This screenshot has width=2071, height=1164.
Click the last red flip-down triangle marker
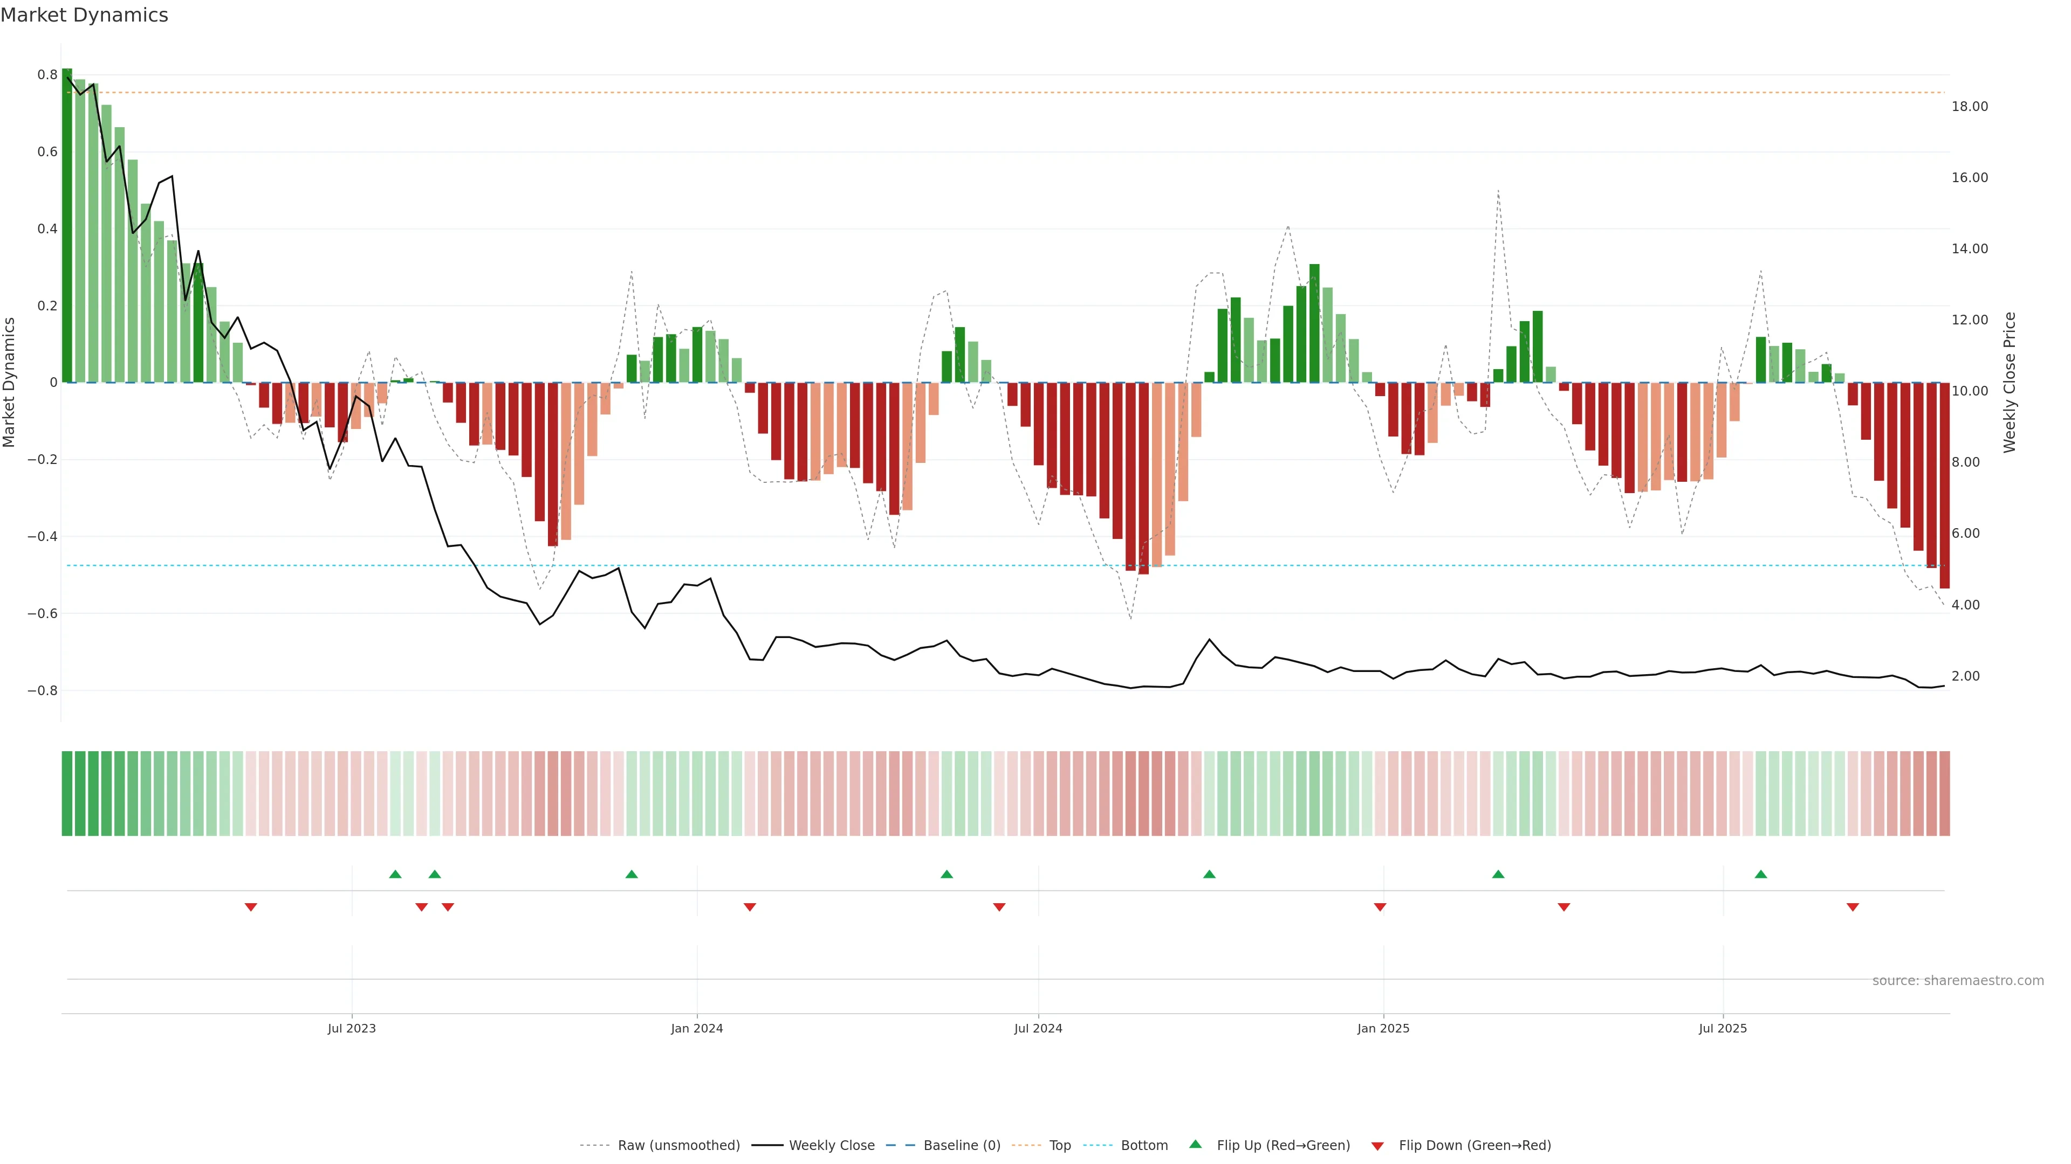point(1853,907)
